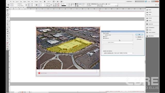Image resolution: width=165 pixels, height=93 pixels.
Task: Open the Layer Comps dropdown
Action: 124,42
